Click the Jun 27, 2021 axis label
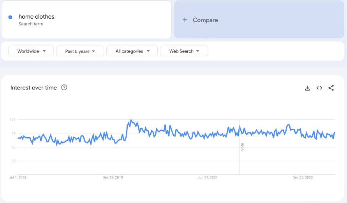Image resolution: width=347 pixels, height=203 pixels. pos(208,177)
